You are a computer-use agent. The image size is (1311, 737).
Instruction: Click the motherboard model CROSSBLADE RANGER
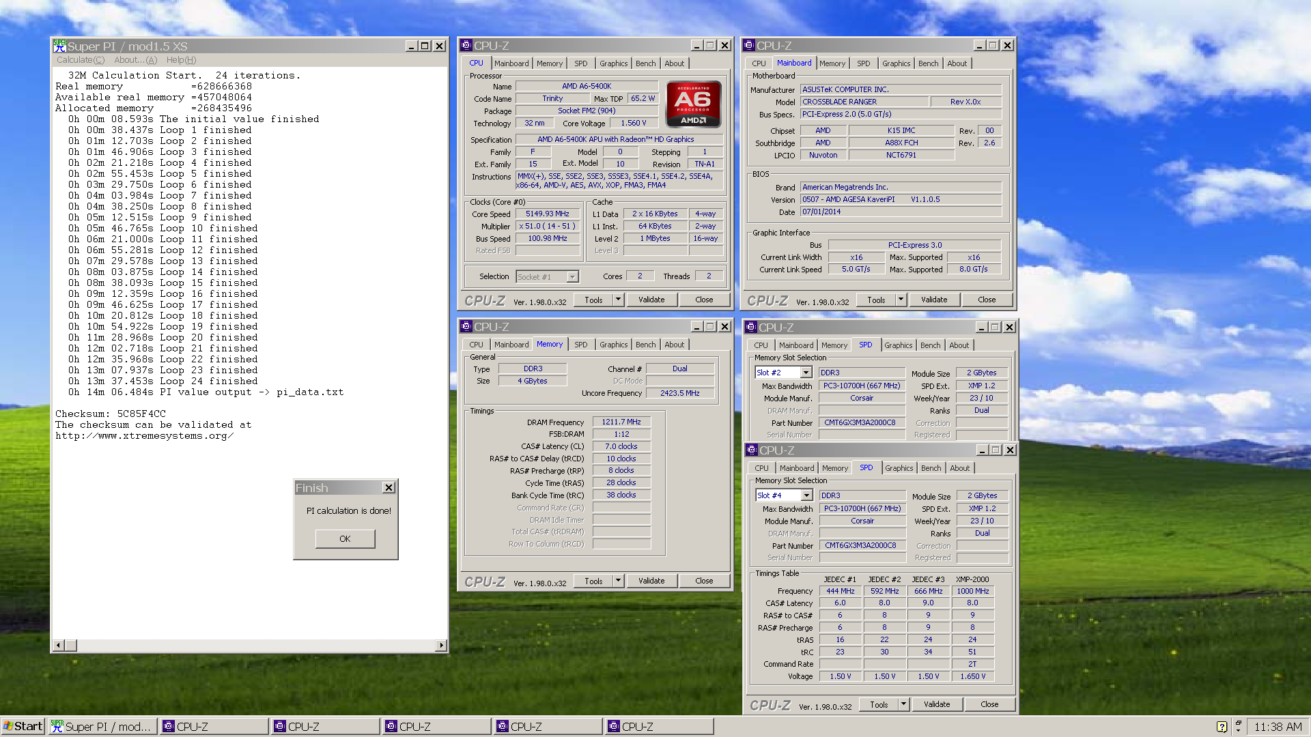click(x=864, y=102)
